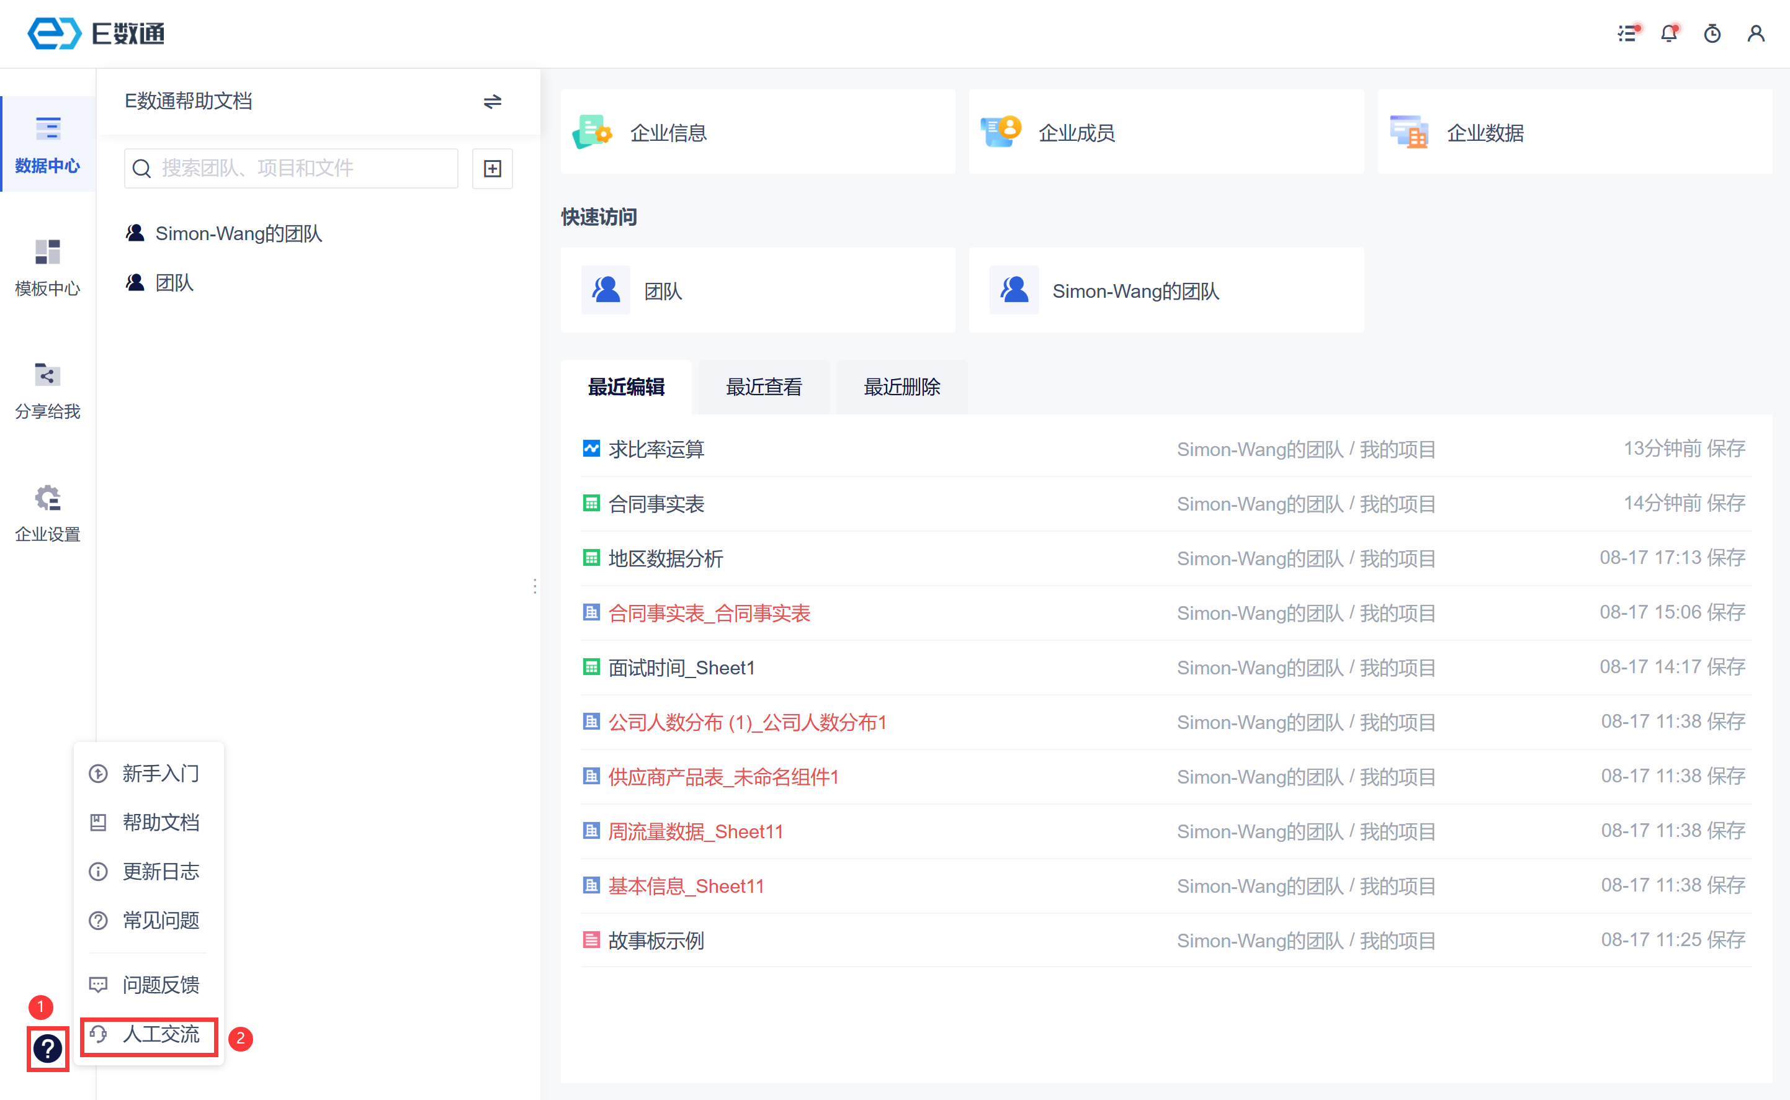Expand 团队 item in the team tree

[x=174, y=282]
